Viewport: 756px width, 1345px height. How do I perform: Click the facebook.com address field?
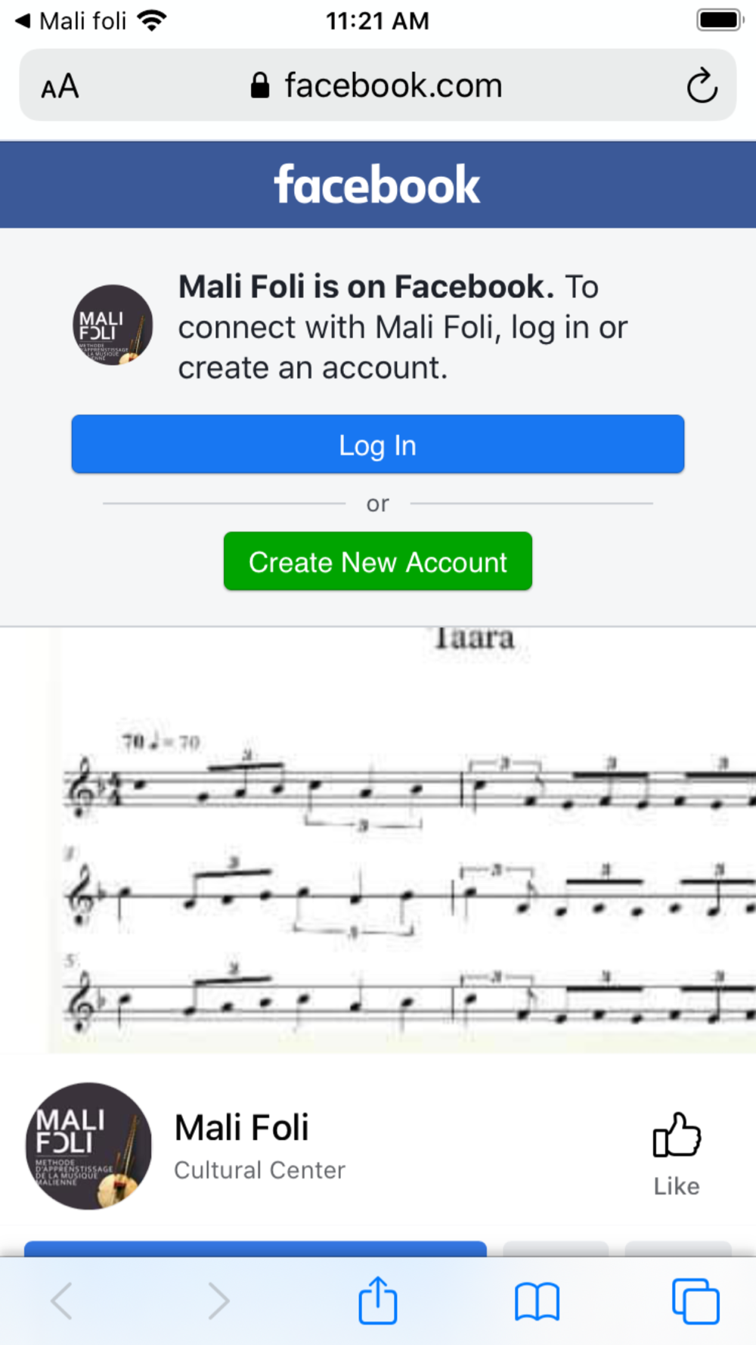click(378, 85)
